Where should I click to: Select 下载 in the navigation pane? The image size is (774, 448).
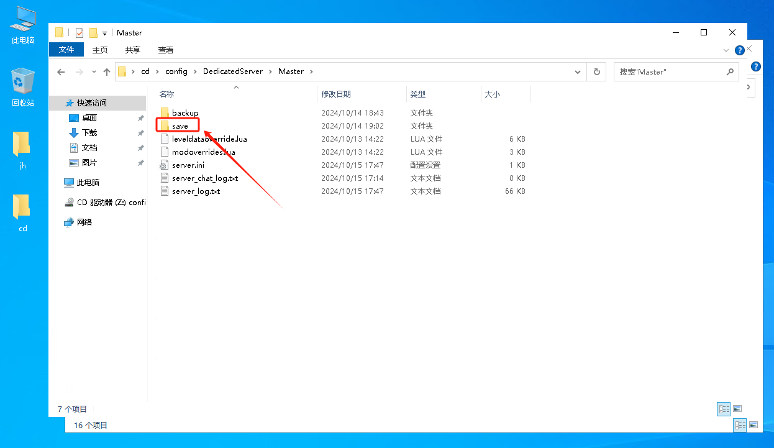coord(89,133)
